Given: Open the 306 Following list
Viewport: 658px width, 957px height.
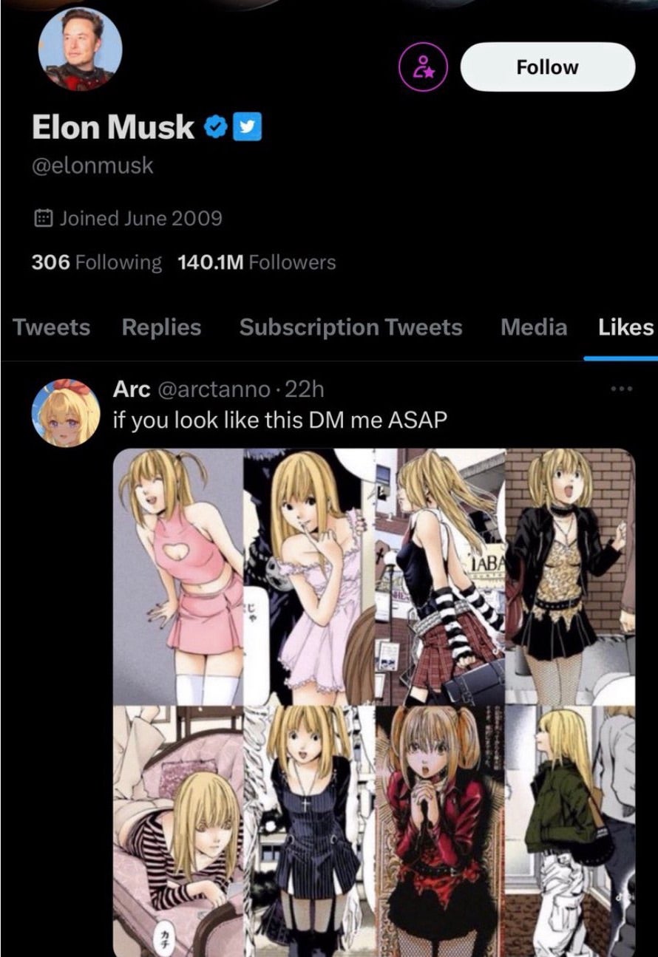Looking at the screenshot, I should (96, 262).
